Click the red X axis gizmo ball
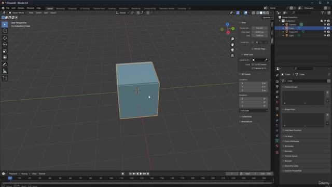The width and height of the screenshot is (332, 187). pyautogui.click(x=228, y=32)
